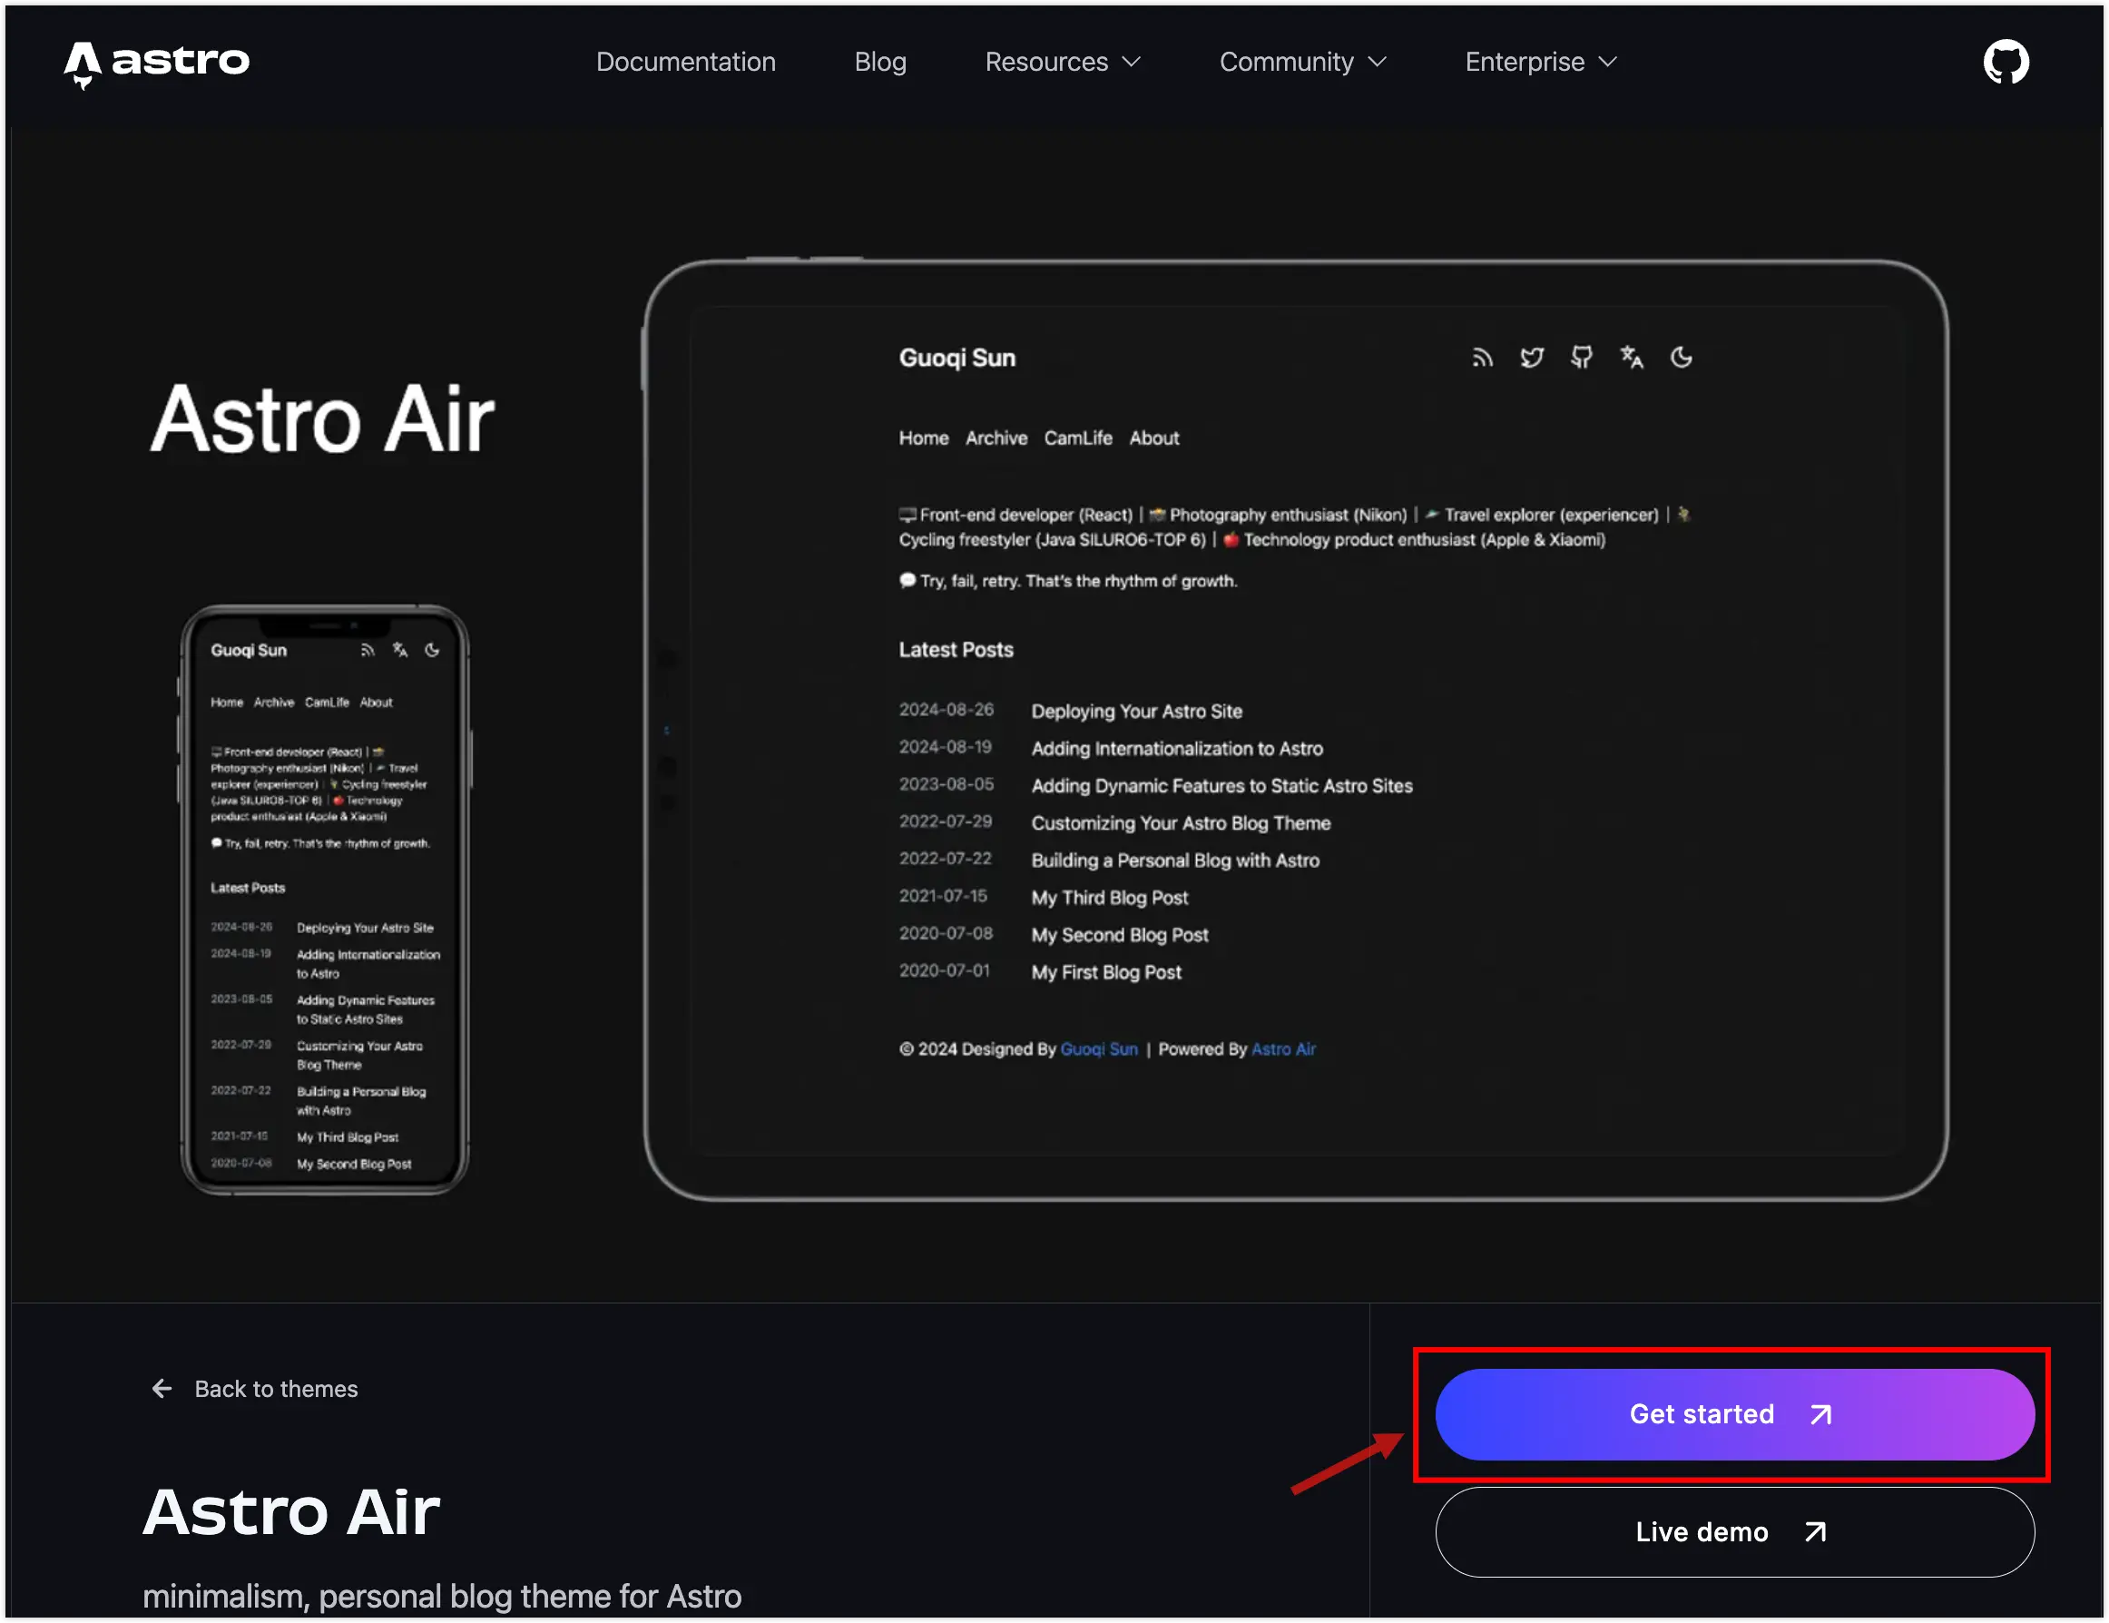Select the back arrow beside Back to themes

[162, 1388]
